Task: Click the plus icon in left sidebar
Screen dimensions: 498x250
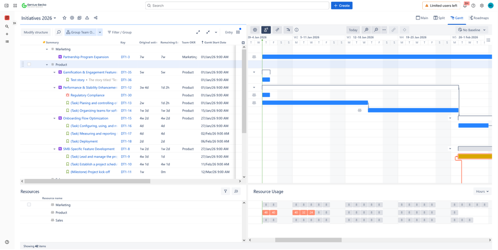Action: pyautogui.click(x=7, y=34)
